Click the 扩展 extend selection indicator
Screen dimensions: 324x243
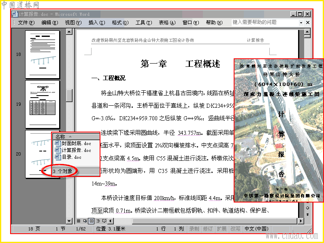pos(222,229)
